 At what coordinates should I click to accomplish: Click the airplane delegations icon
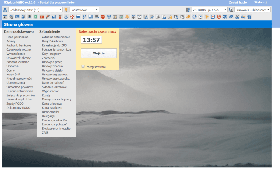[225, 17]
